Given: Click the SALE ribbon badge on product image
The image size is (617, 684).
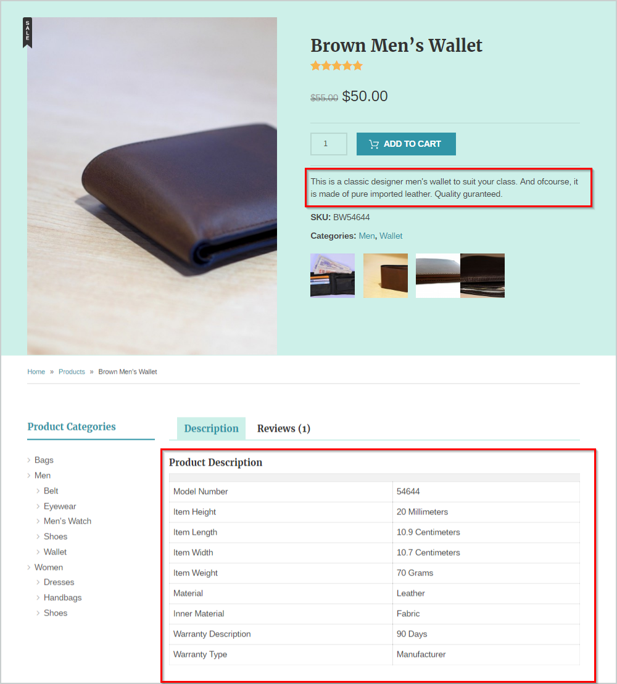Looking at the screenshot, I should (x=28, y=33).
